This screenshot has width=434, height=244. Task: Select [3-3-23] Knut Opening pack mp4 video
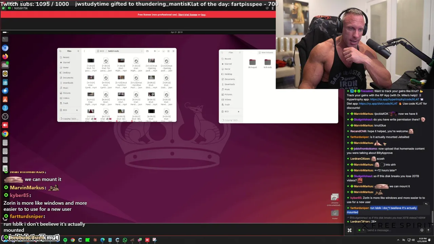(151, 65)
